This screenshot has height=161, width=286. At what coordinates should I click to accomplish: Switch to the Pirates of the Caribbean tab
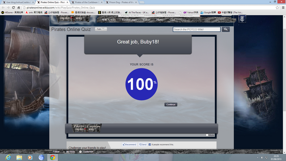point(87,2)
